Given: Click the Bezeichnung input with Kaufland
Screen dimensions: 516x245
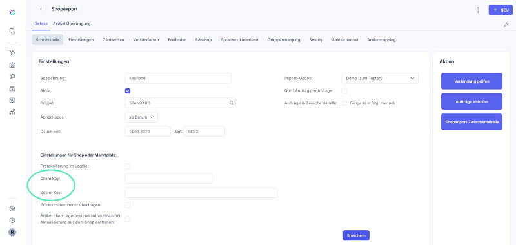Looking at the screenshot, I should pyautogui.click(x=179, y=78).
